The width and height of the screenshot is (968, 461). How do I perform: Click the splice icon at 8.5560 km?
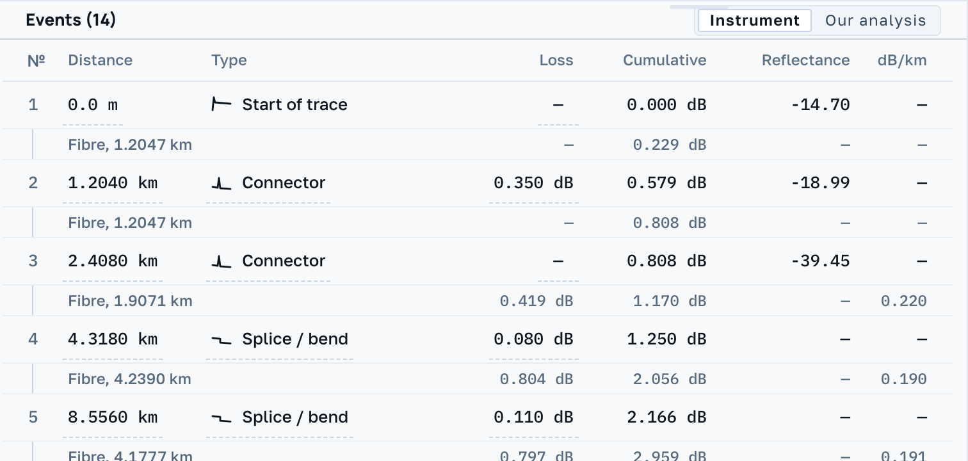[221, 417]
